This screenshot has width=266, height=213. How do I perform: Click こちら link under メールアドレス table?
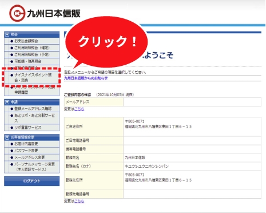[x=79, y=109]
